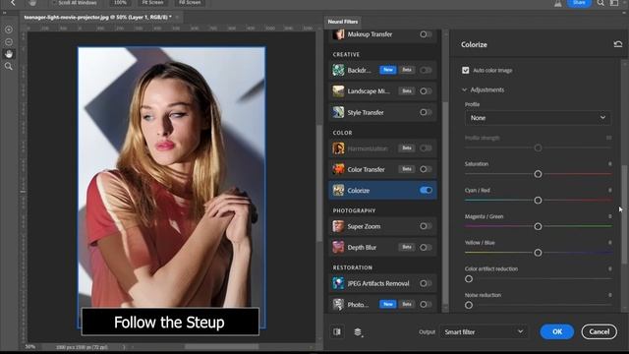Screen dimensions: 629x354
Task: Open the Profile dropdown set to None
Action: pyautogui.click(x=538, y=118)
